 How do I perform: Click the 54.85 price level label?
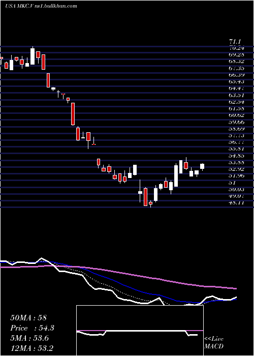[x=237, y=156]
